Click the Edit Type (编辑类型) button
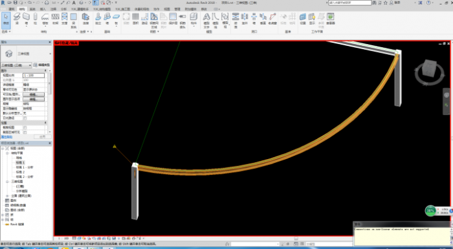Screen dimensions: 453x249 42,65
